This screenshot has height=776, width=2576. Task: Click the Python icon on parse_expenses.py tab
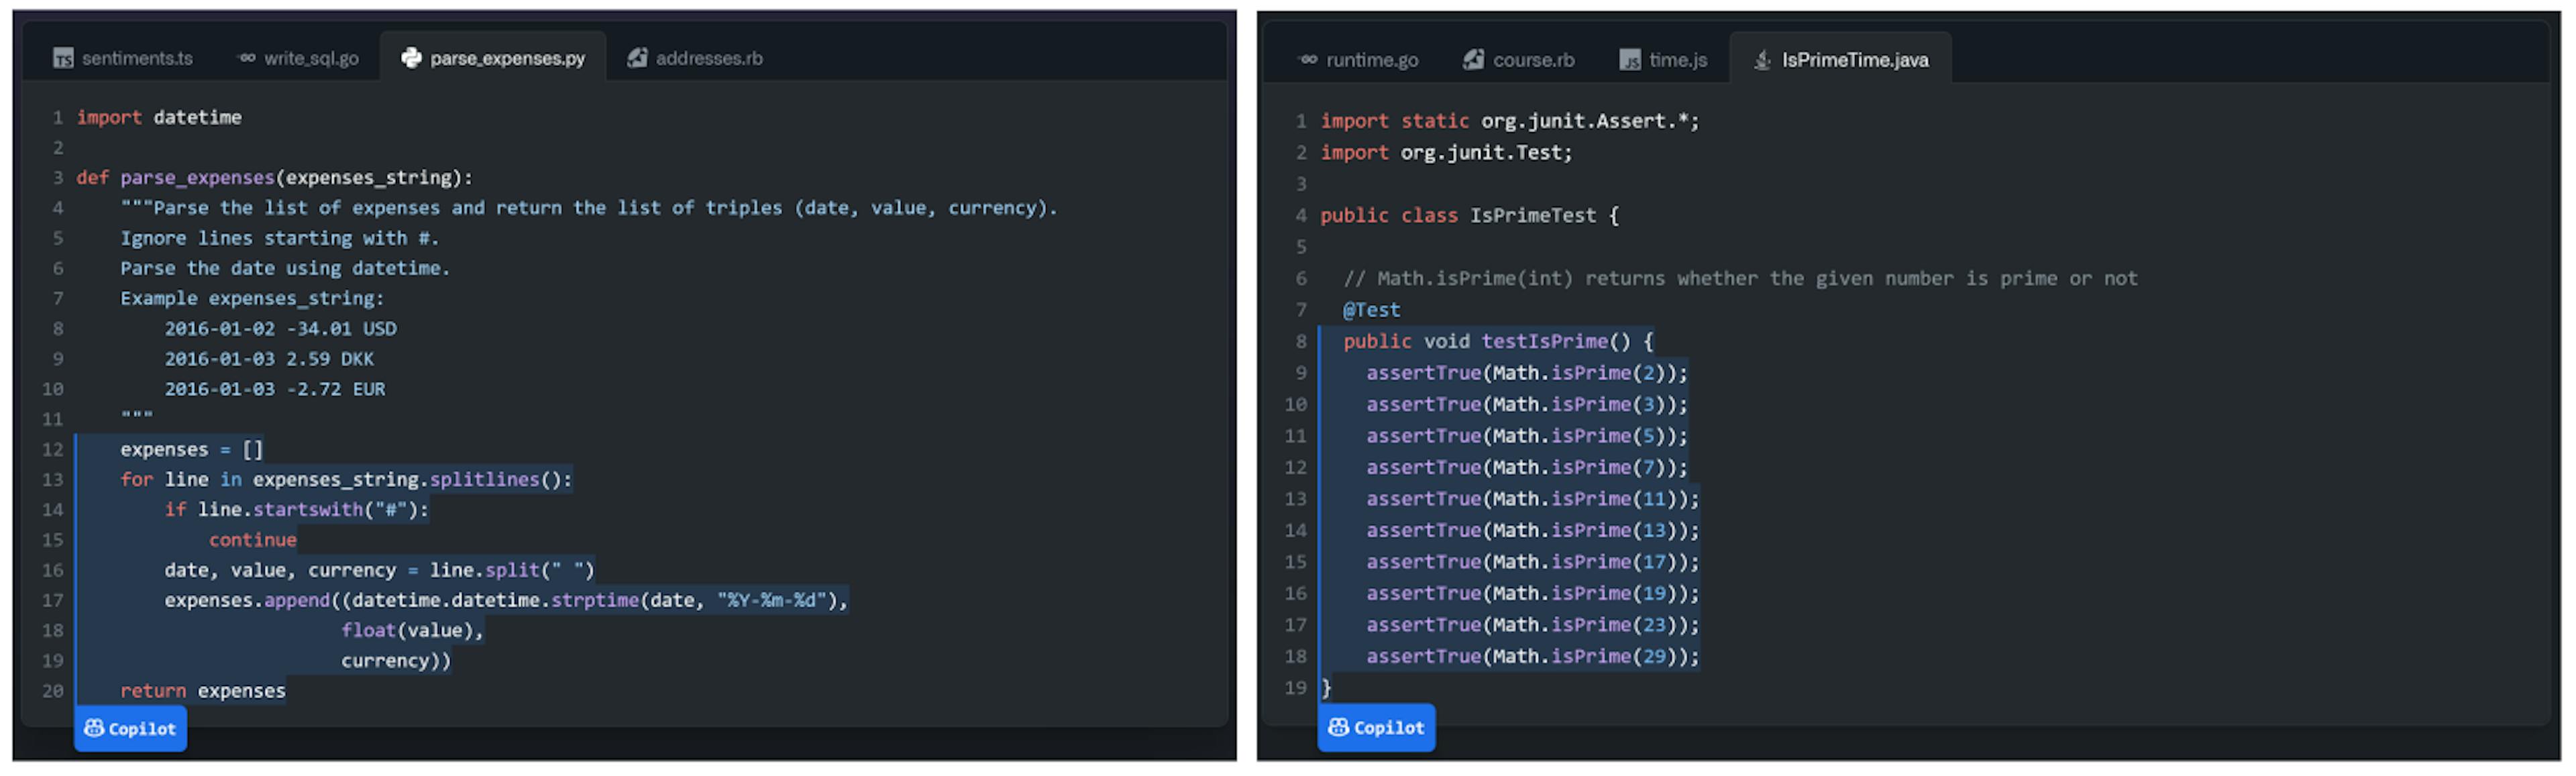(x=412, y=58)
